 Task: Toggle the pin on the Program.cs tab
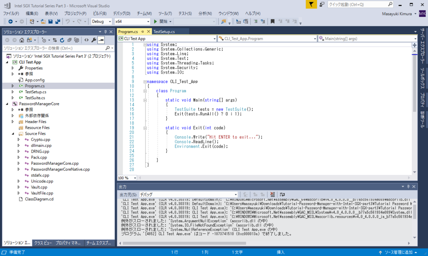tap(143, 32)
